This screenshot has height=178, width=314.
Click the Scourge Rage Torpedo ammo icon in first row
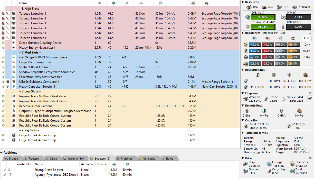[x=7, y=13]
